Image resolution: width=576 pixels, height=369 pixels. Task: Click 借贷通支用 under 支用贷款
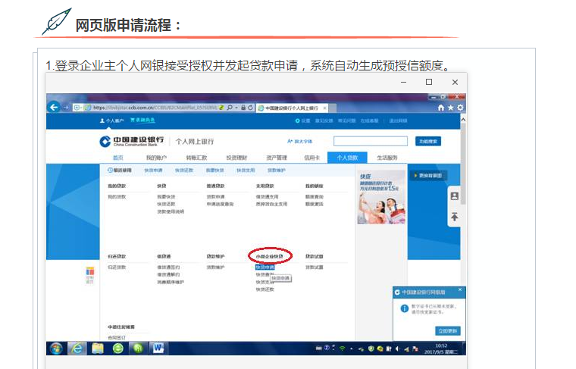267,197
